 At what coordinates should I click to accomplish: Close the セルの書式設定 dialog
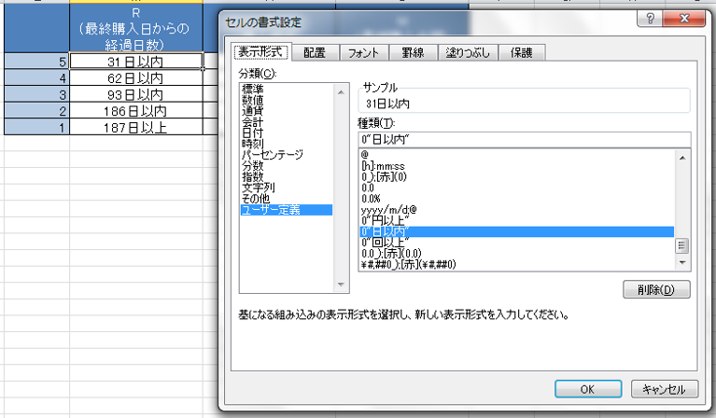pyautogui.click(x=686, y=20)
